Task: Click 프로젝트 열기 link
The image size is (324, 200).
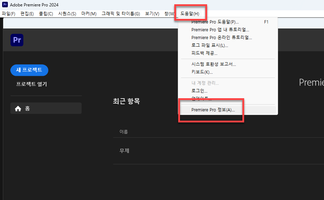Action: [32, 84]
